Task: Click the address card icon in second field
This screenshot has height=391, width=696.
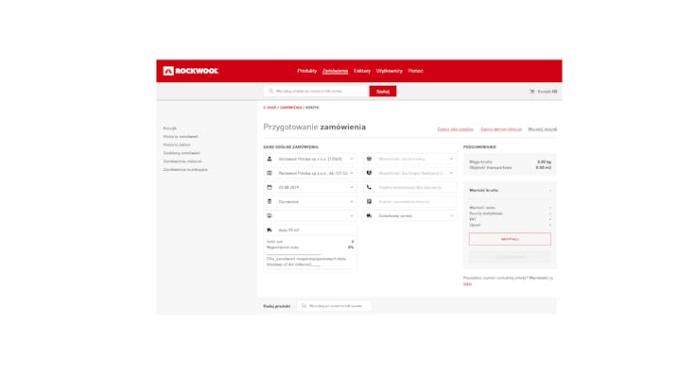Action: [270, 173]
